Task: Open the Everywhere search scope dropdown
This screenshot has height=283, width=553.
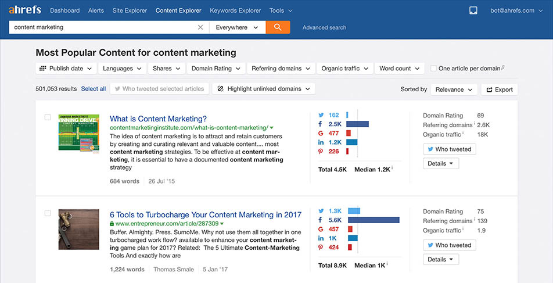Action: pyautogui.click(x=238, y=27)
